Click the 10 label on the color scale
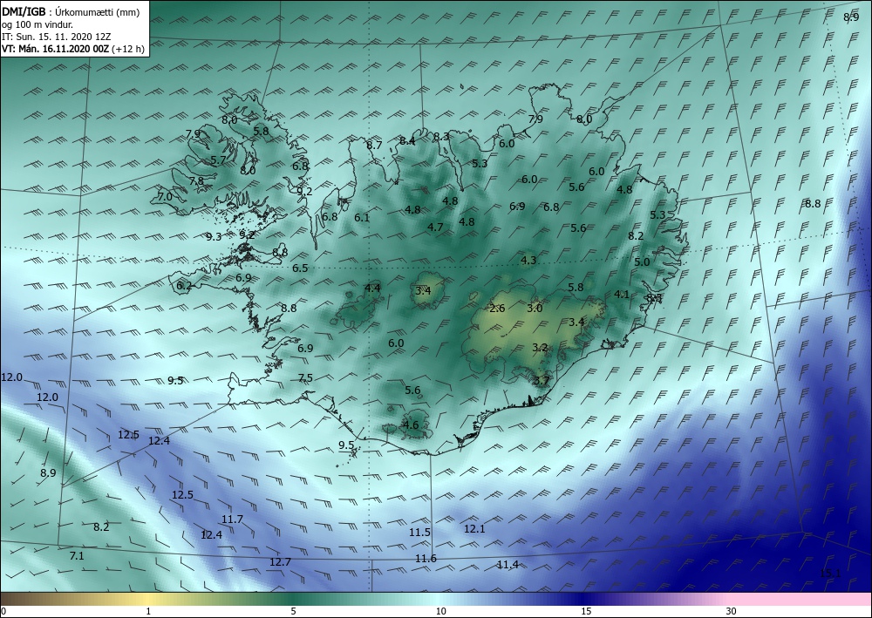This screenshot has height=618, width=872. click(440, 612)
